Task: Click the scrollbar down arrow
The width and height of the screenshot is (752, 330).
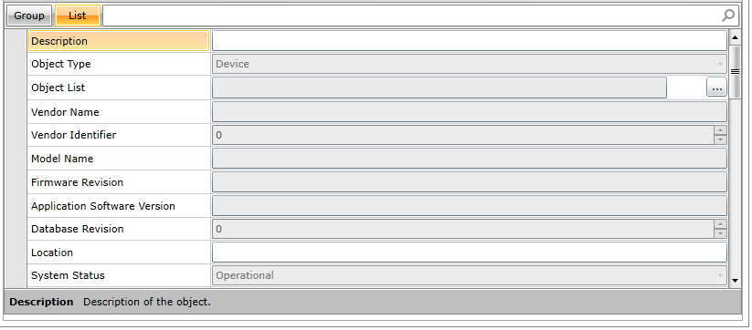Action: click(x=735, y=280)
